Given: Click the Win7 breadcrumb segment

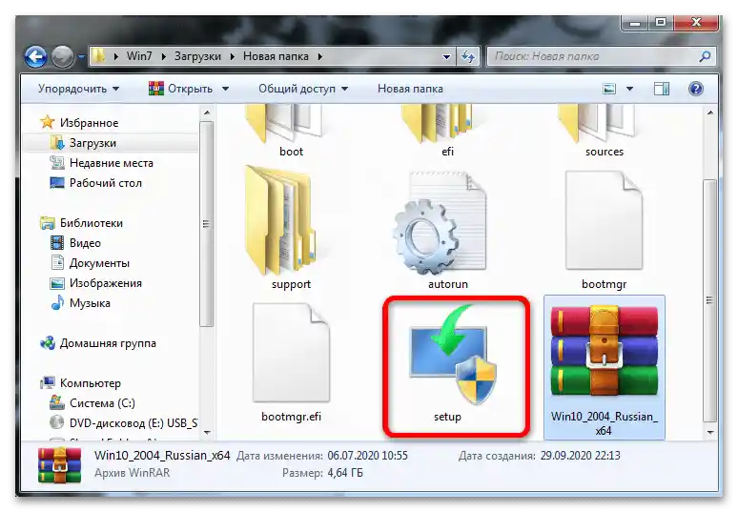Looking at the screenshot, I should [139, 56].
